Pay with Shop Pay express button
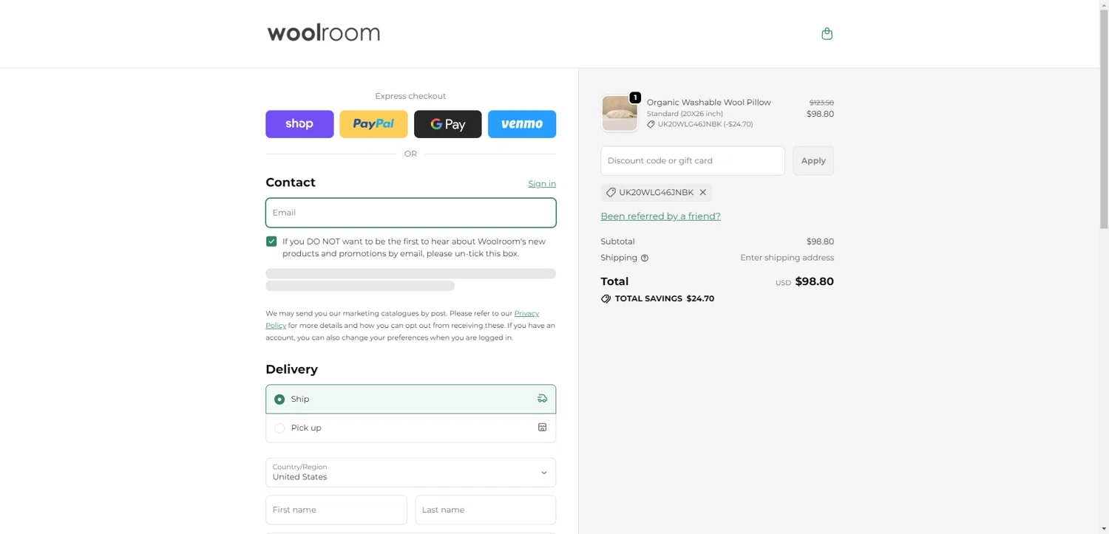Image resolution: width=1109 pixels, height=534 pixels. [x=299, y=124]
